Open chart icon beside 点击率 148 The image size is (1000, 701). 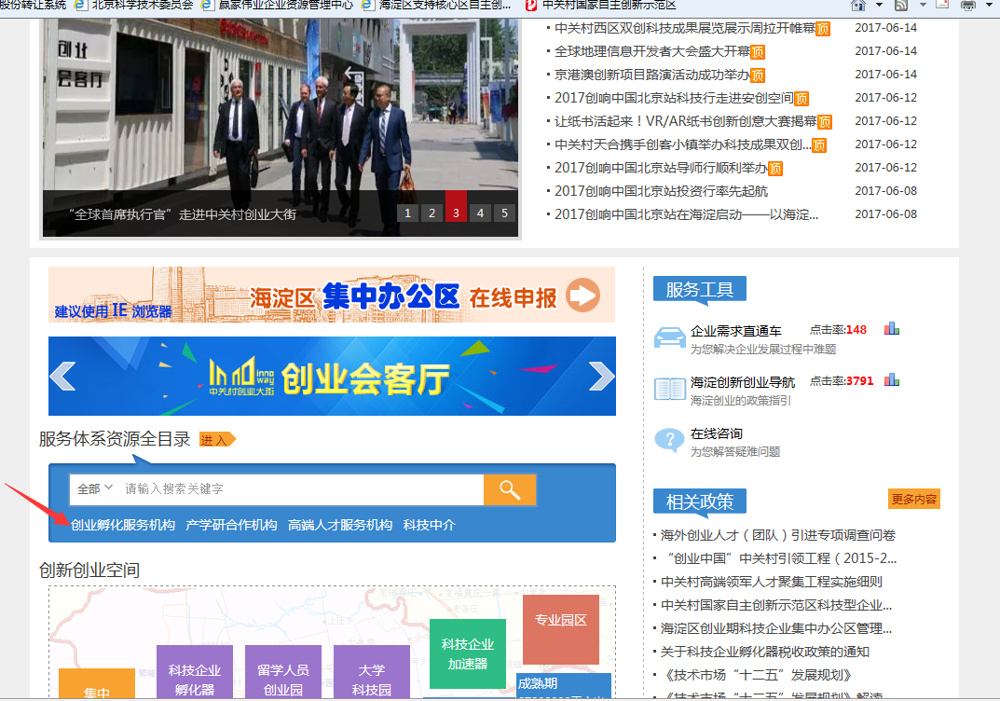[892, 329]
